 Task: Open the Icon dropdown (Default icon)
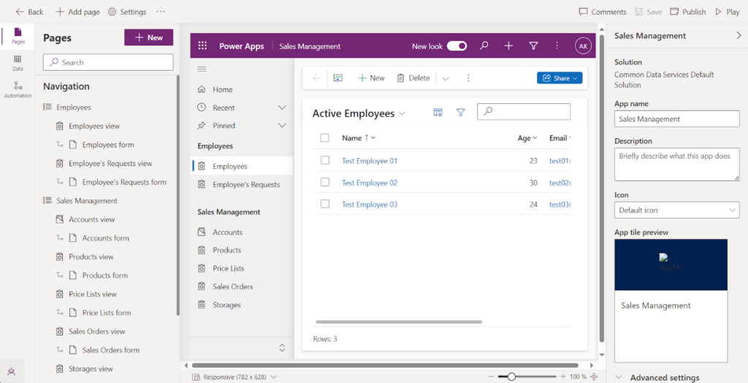[x=676, y=211]
